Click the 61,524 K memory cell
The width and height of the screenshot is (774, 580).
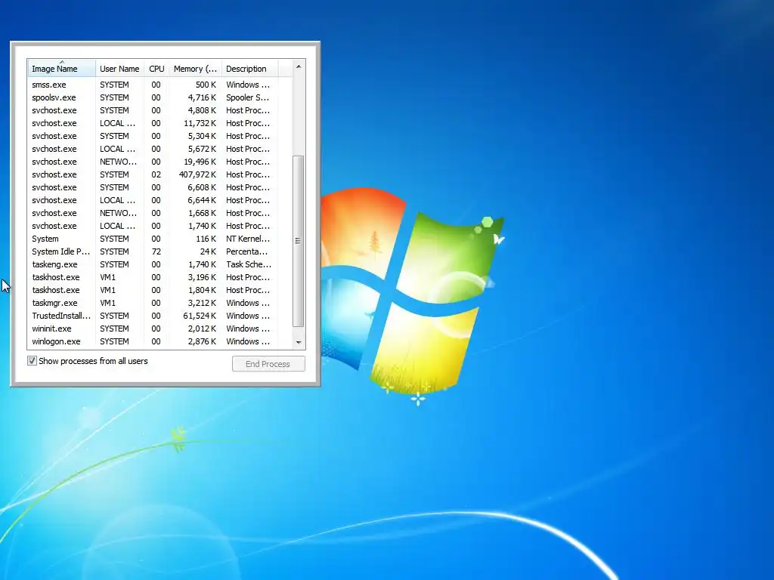pyautogui.click(x=200, y=316)
